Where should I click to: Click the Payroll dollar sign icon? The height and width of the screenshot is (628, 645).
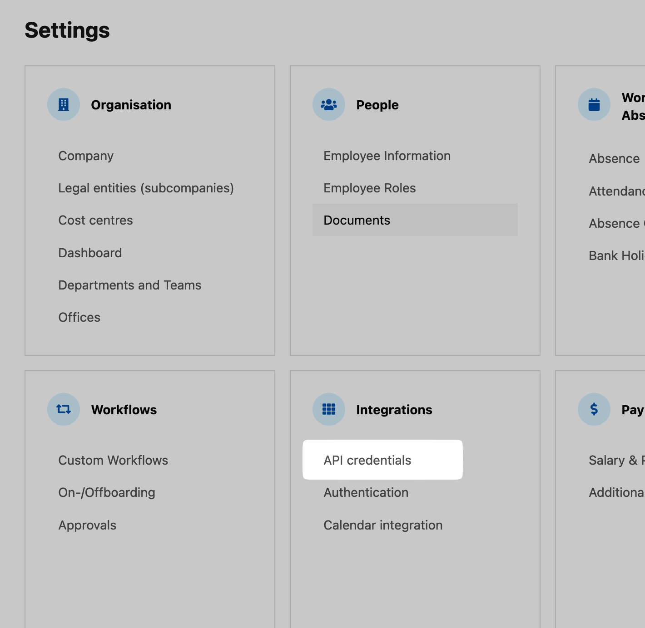(594, 409)
